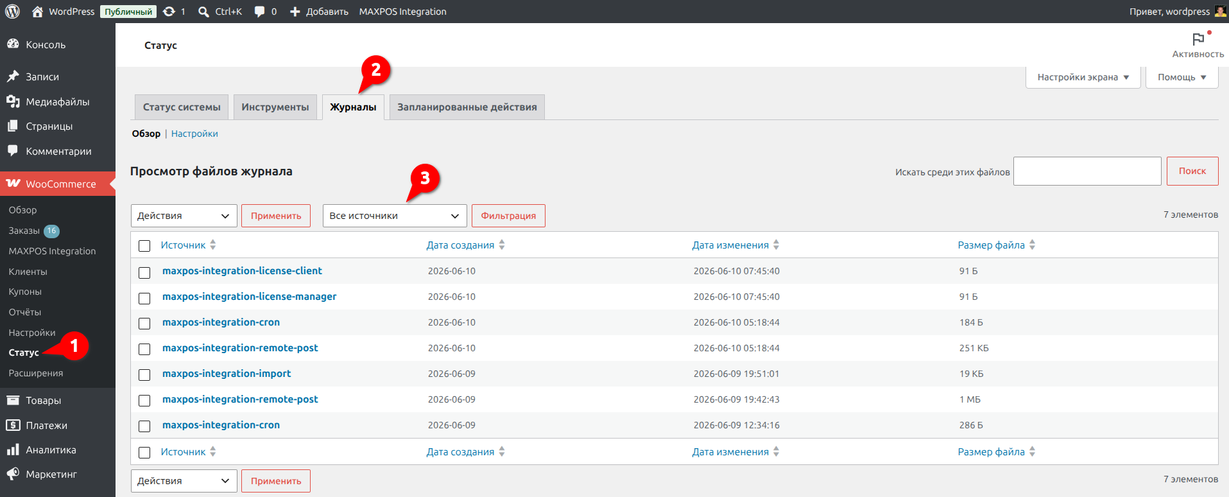This screenshot has width=1229, height=497.
Task: Open the top Действия bulk dropdown
Action: pyautogui.click(x=184, y=216)
